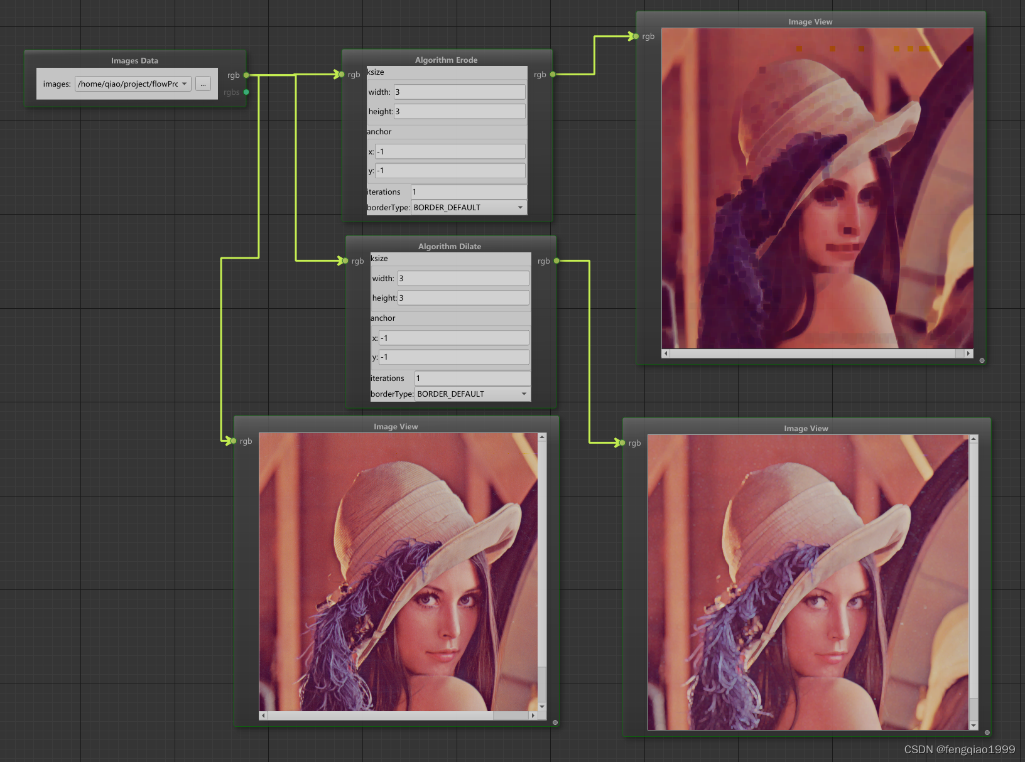1025x762 pixels.
Task: Click the bottom-right Image View title
Action: click(806, 429)
